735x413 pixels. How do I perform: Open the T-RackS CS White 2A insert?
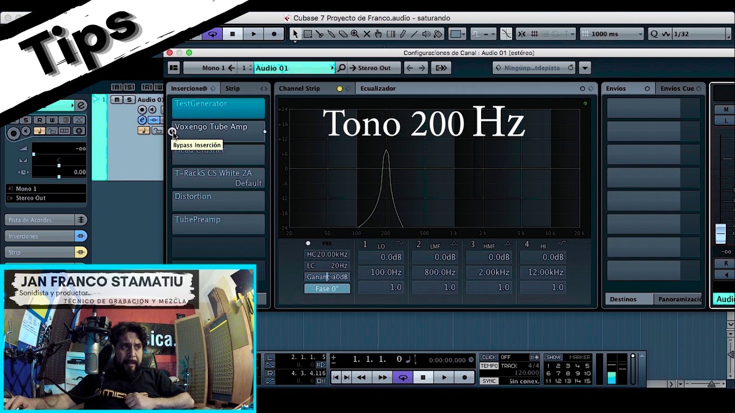pos(218,178)
